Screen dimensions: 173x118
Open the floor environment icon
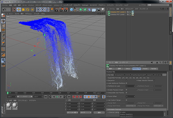[x=94, y=10]
